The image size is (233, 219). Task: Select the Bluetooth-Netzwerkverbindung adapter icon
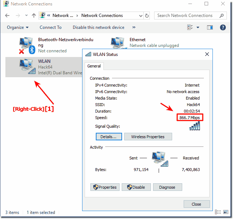(x=27, y=45)
